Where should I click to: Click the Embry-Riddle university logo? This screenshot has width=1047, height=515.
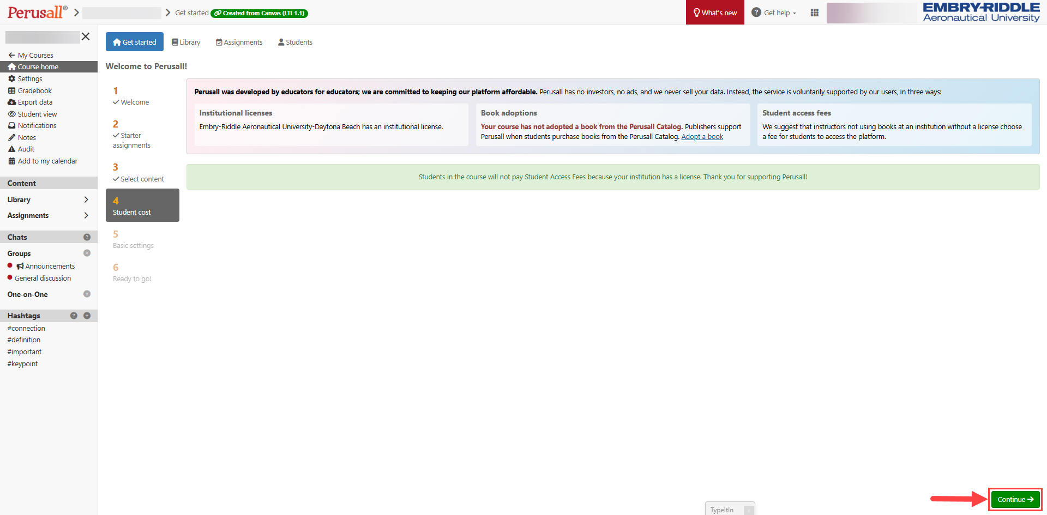pos(981,12)
